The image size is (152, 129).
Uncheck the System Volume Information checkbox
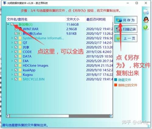click(x=16, y=38)
